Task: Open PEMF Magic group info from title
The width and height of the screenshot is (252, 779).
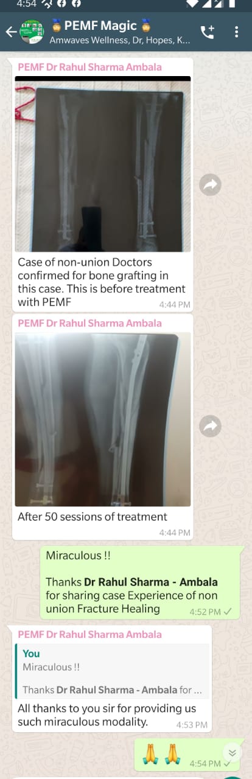Action: click(x=100, y=26)
